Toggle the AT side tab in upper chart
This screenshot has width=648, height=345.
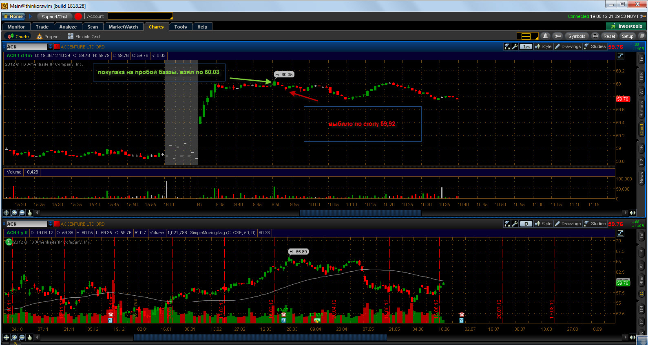coord(641,92)
